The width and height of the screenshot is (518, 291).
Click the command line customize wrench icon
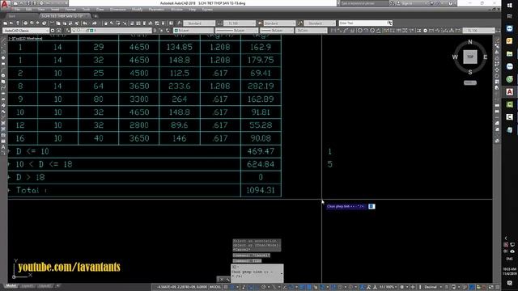click(227, 280)
